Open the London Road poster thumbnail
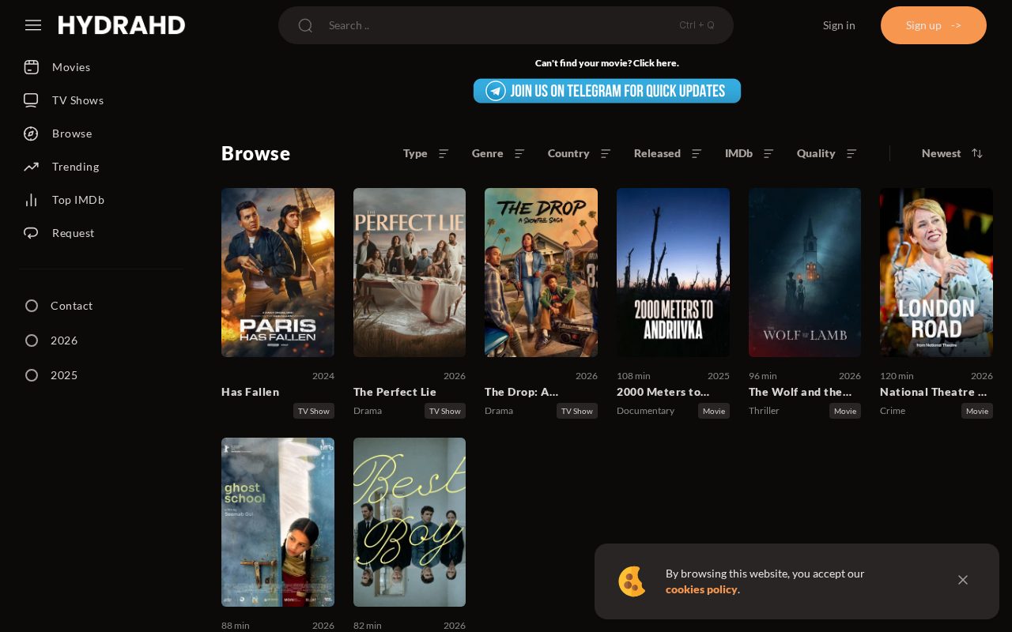This screenshot has height=632, width=1012. (936, 273)
